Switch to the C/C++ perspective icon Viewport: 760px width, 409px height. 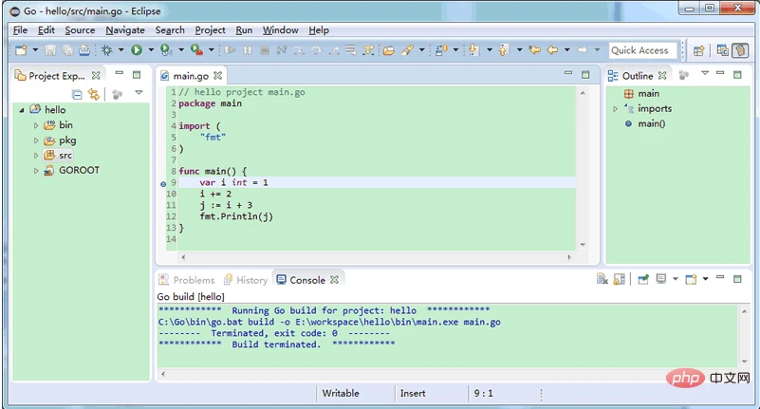pyautogui.click(x=723, y=50)
